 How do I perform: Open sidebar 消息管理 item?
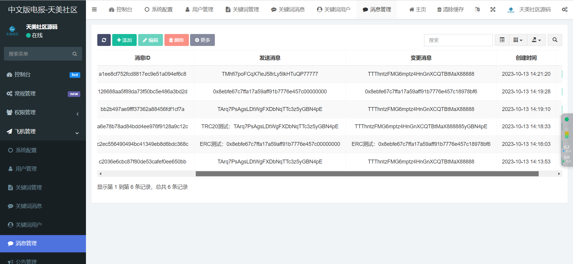pos(43,243)
